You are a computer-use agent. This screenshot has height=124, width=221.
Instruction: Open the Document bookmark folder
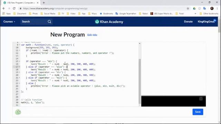(20, 13)
